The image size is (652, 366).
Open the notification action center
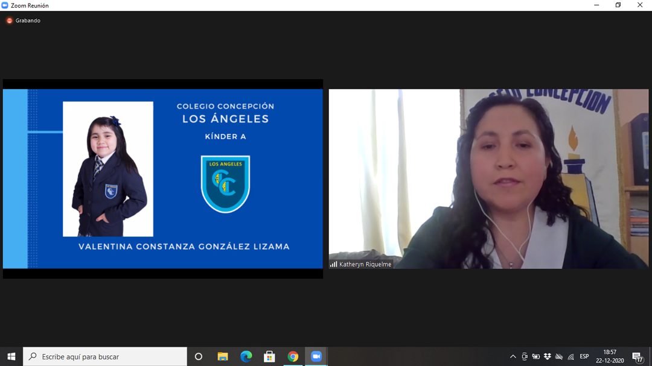pos(637,356)
